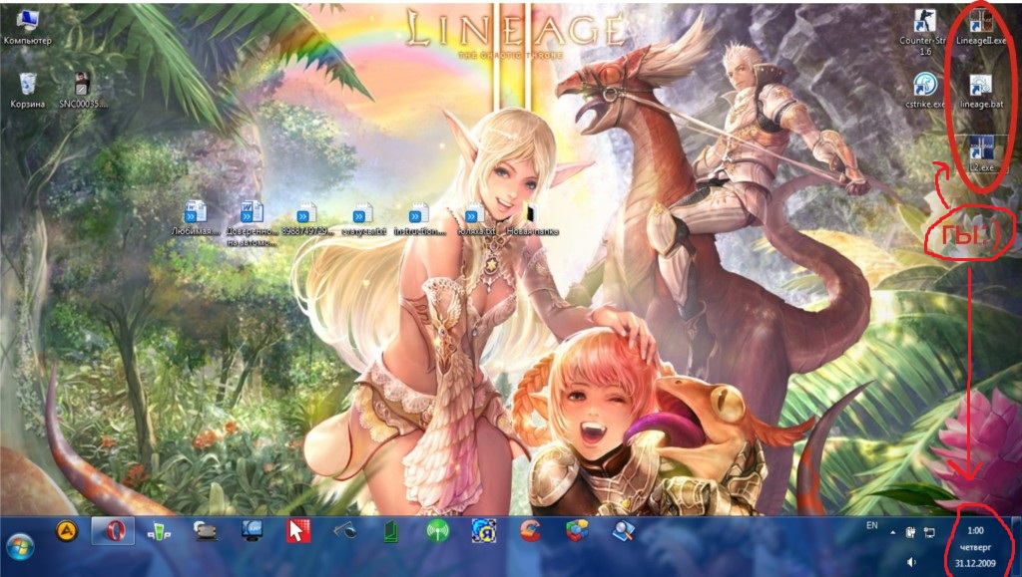This screenshot has width=1022, height=577.
Task: Open the Компьютер desktop icon
Action: click(27, 27)
